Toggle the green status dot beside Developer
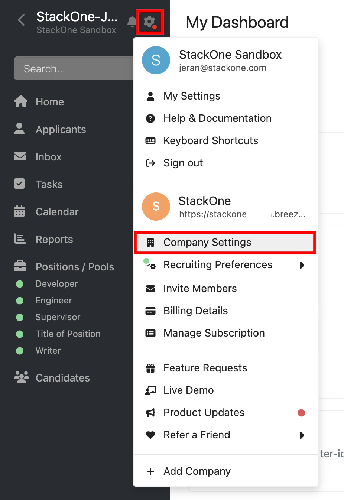 19,283
